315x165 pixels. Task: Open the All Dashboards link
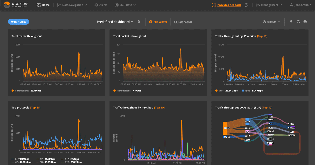click(183, 22)
